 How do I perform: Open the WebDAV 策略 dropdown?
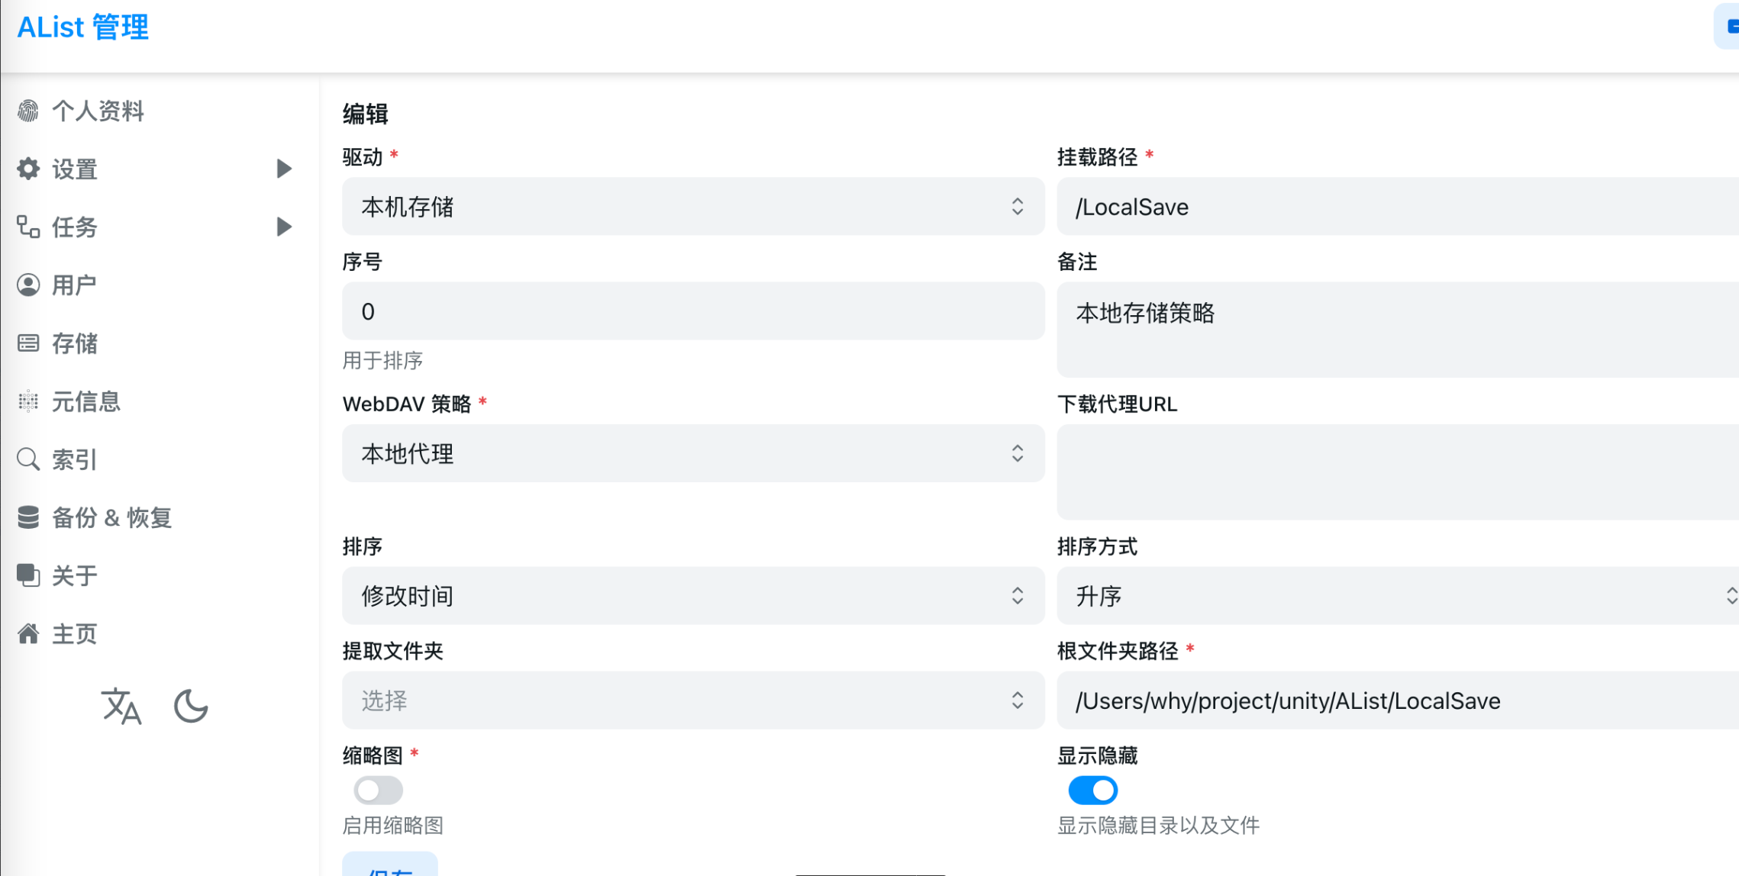pyautogui.click(x=692, y=454)
